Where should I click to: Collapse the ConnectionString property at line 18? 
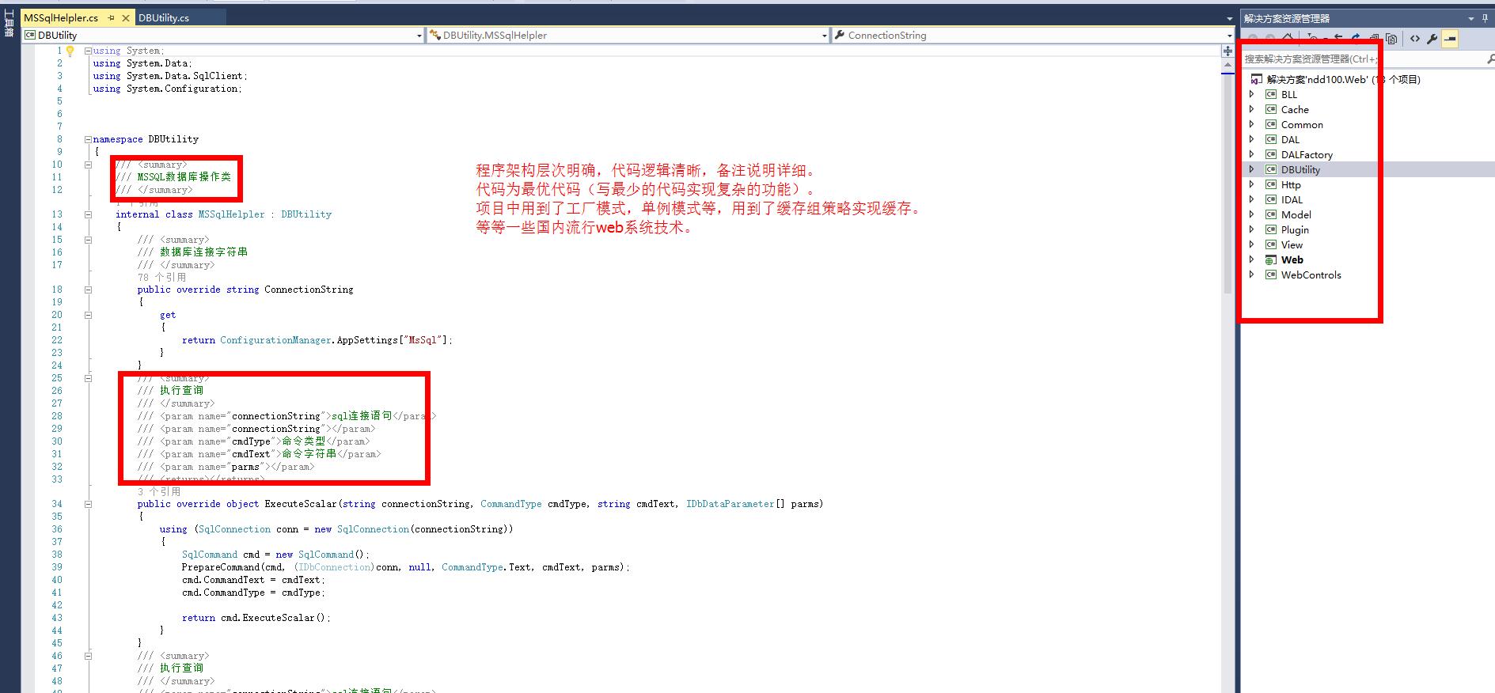[x=88, y=290]
